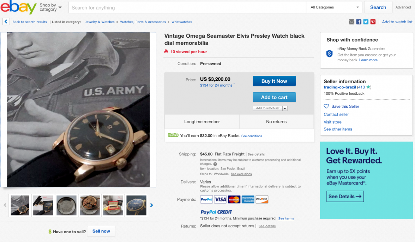
Task: Click the heart icon to save this seller
Action: (x=326, y=106)
